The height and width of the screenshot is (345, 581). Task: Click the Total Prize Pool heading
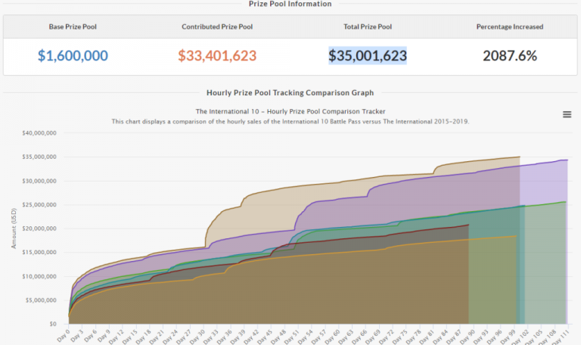click(367, 26)
